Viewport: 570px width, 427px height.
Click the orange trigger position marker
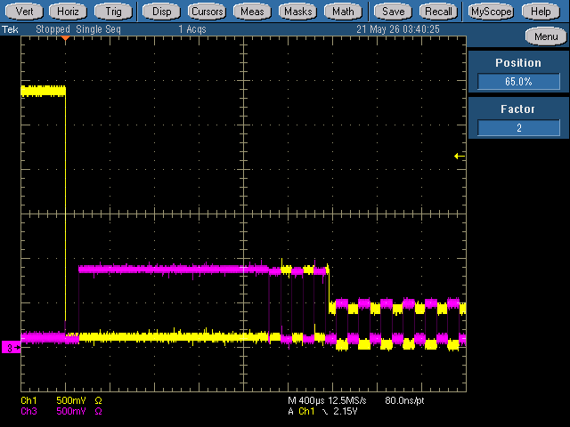tap(65, 38)
